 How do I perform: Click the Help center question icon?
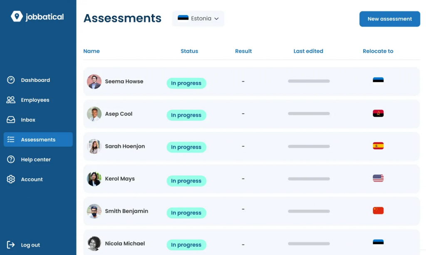point(11,159)
